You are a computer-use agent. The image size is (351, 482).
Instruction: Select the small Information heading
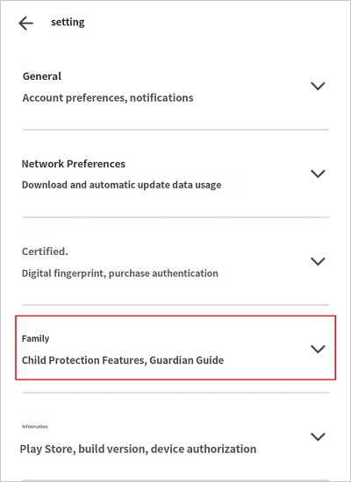coord(34,427)
